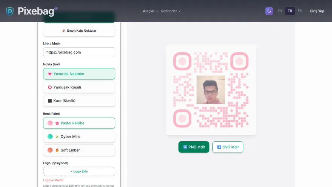Click the QR code preview image
Viewport: 332px width, 187px height.
[x=211, y=90]
